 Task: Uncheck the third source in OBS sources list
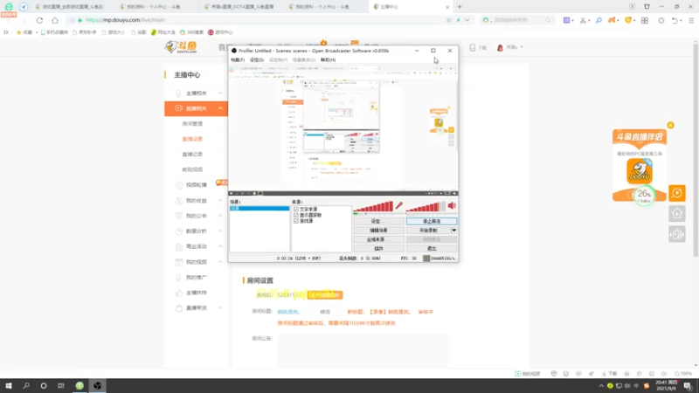click(296, 221)
